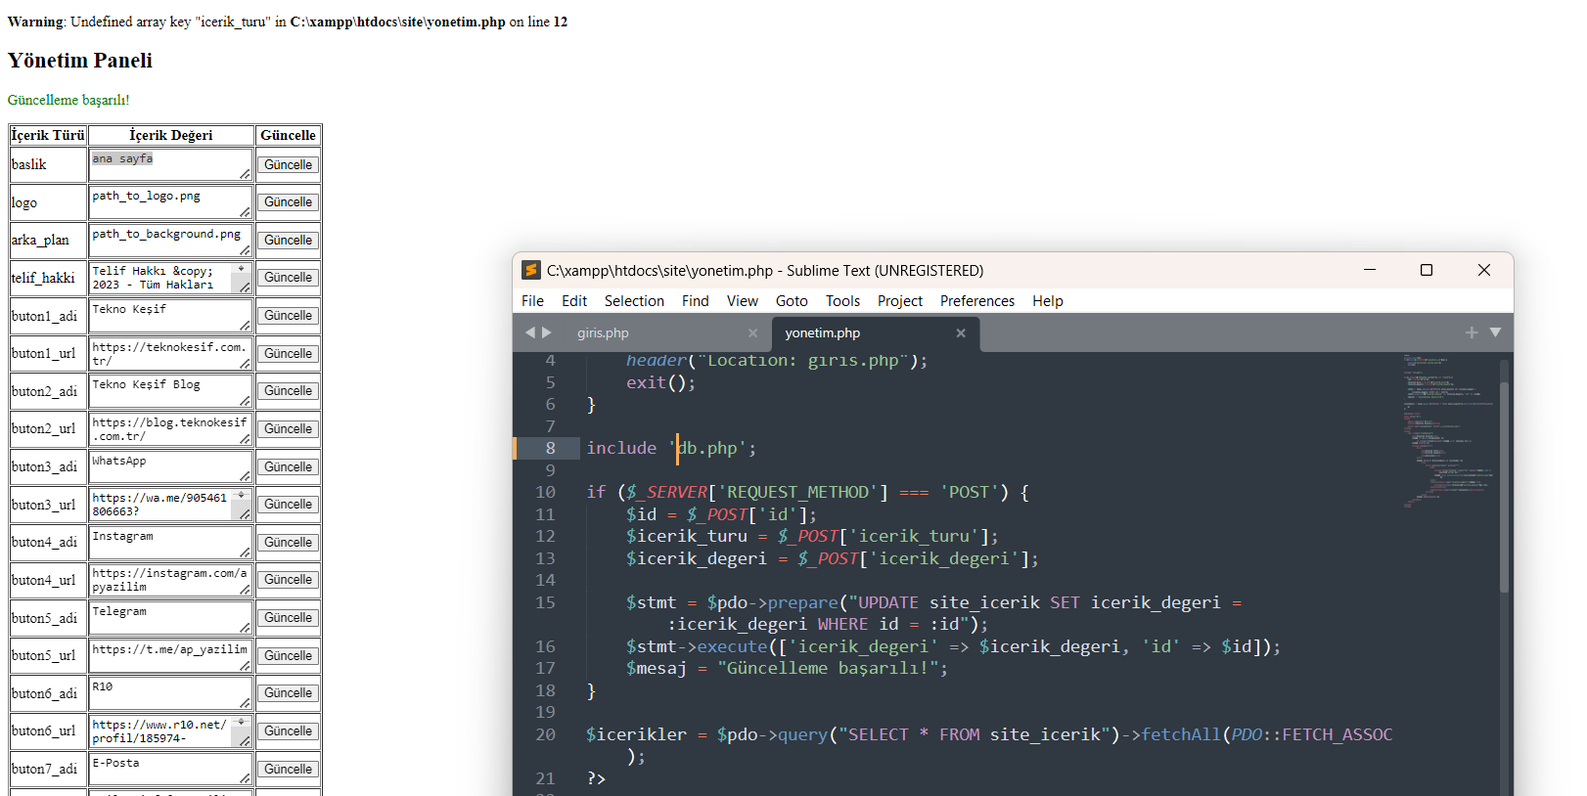Click the include 'db.php' code line
The image size is (1587, 796).
[671, 448]
